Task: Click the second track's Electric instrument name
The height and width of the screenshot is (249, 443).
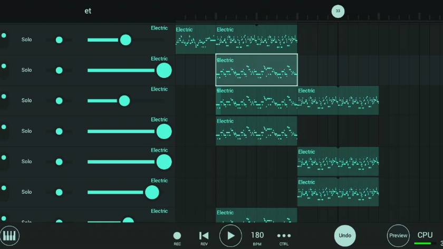Action: pyautogui.click(x=159, y=58)
